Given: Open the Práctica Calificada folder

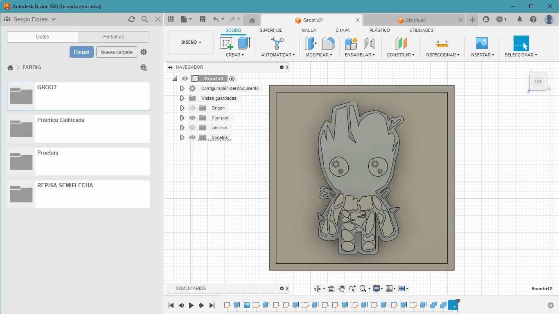Looking at the screenshot, I should [x=79, y=129].
